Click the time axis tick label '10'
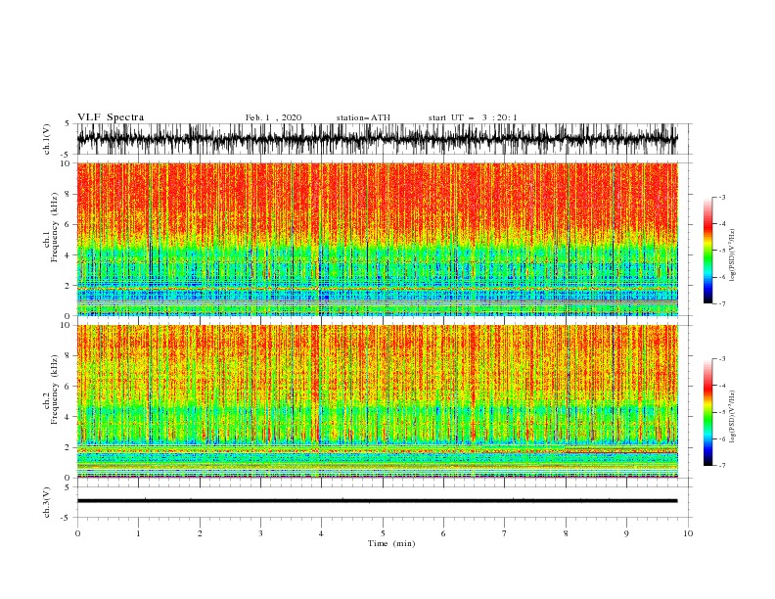 point(688,533)
